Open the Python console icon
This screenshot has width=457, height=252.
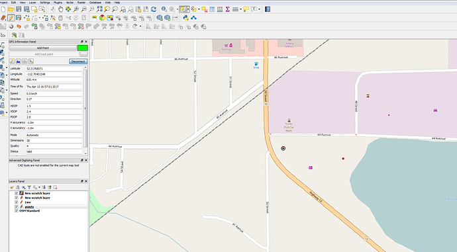(x=185, y=18)
